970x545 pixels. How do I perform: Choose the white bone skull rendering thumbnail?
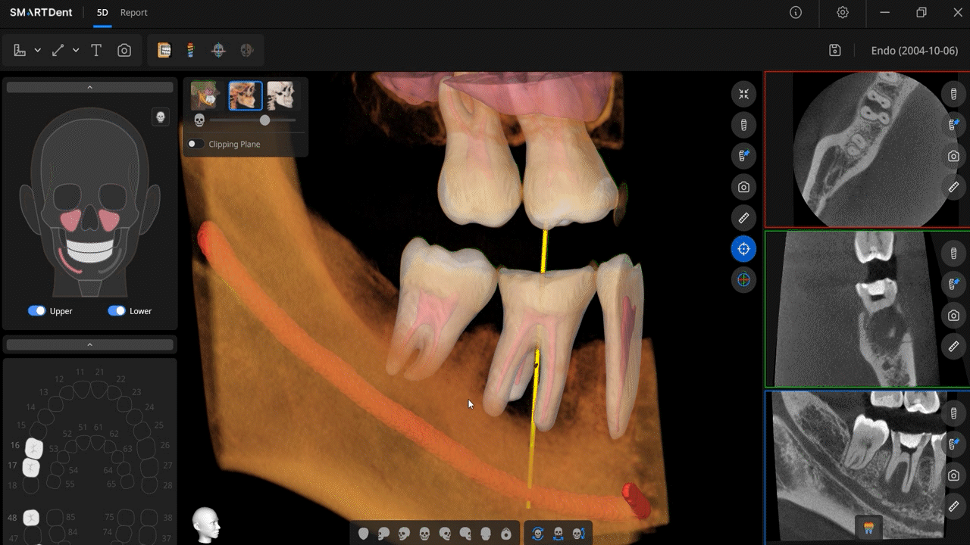click(x=280, y=96)
